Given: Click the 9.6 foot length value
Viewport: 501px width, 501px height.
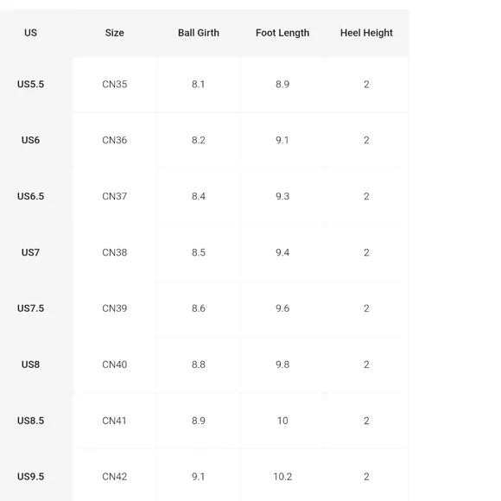Looking at the screenshot, I should point(282,308).
